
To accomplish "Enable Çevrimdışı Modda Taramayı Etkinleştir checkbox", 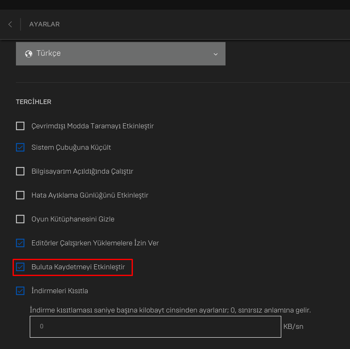I will 20,126.
